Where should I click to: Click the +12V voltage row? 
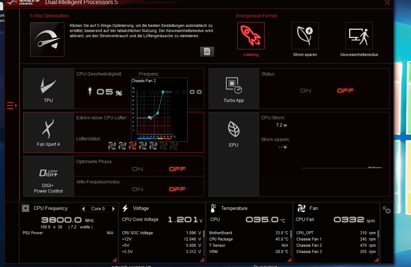162,239
